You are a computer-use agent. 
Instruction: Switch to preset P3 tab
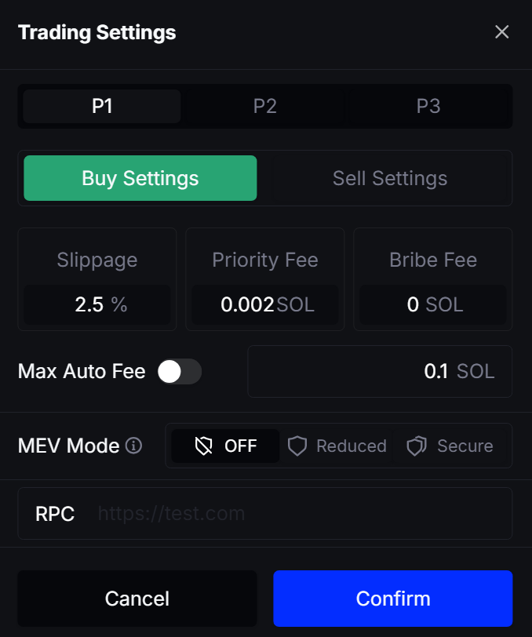[428, 106]
